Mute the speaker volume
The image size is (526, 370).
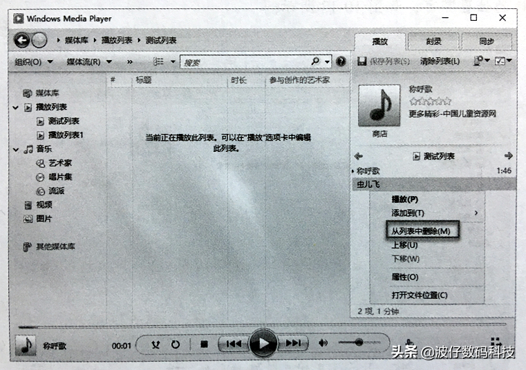point(323,343)
